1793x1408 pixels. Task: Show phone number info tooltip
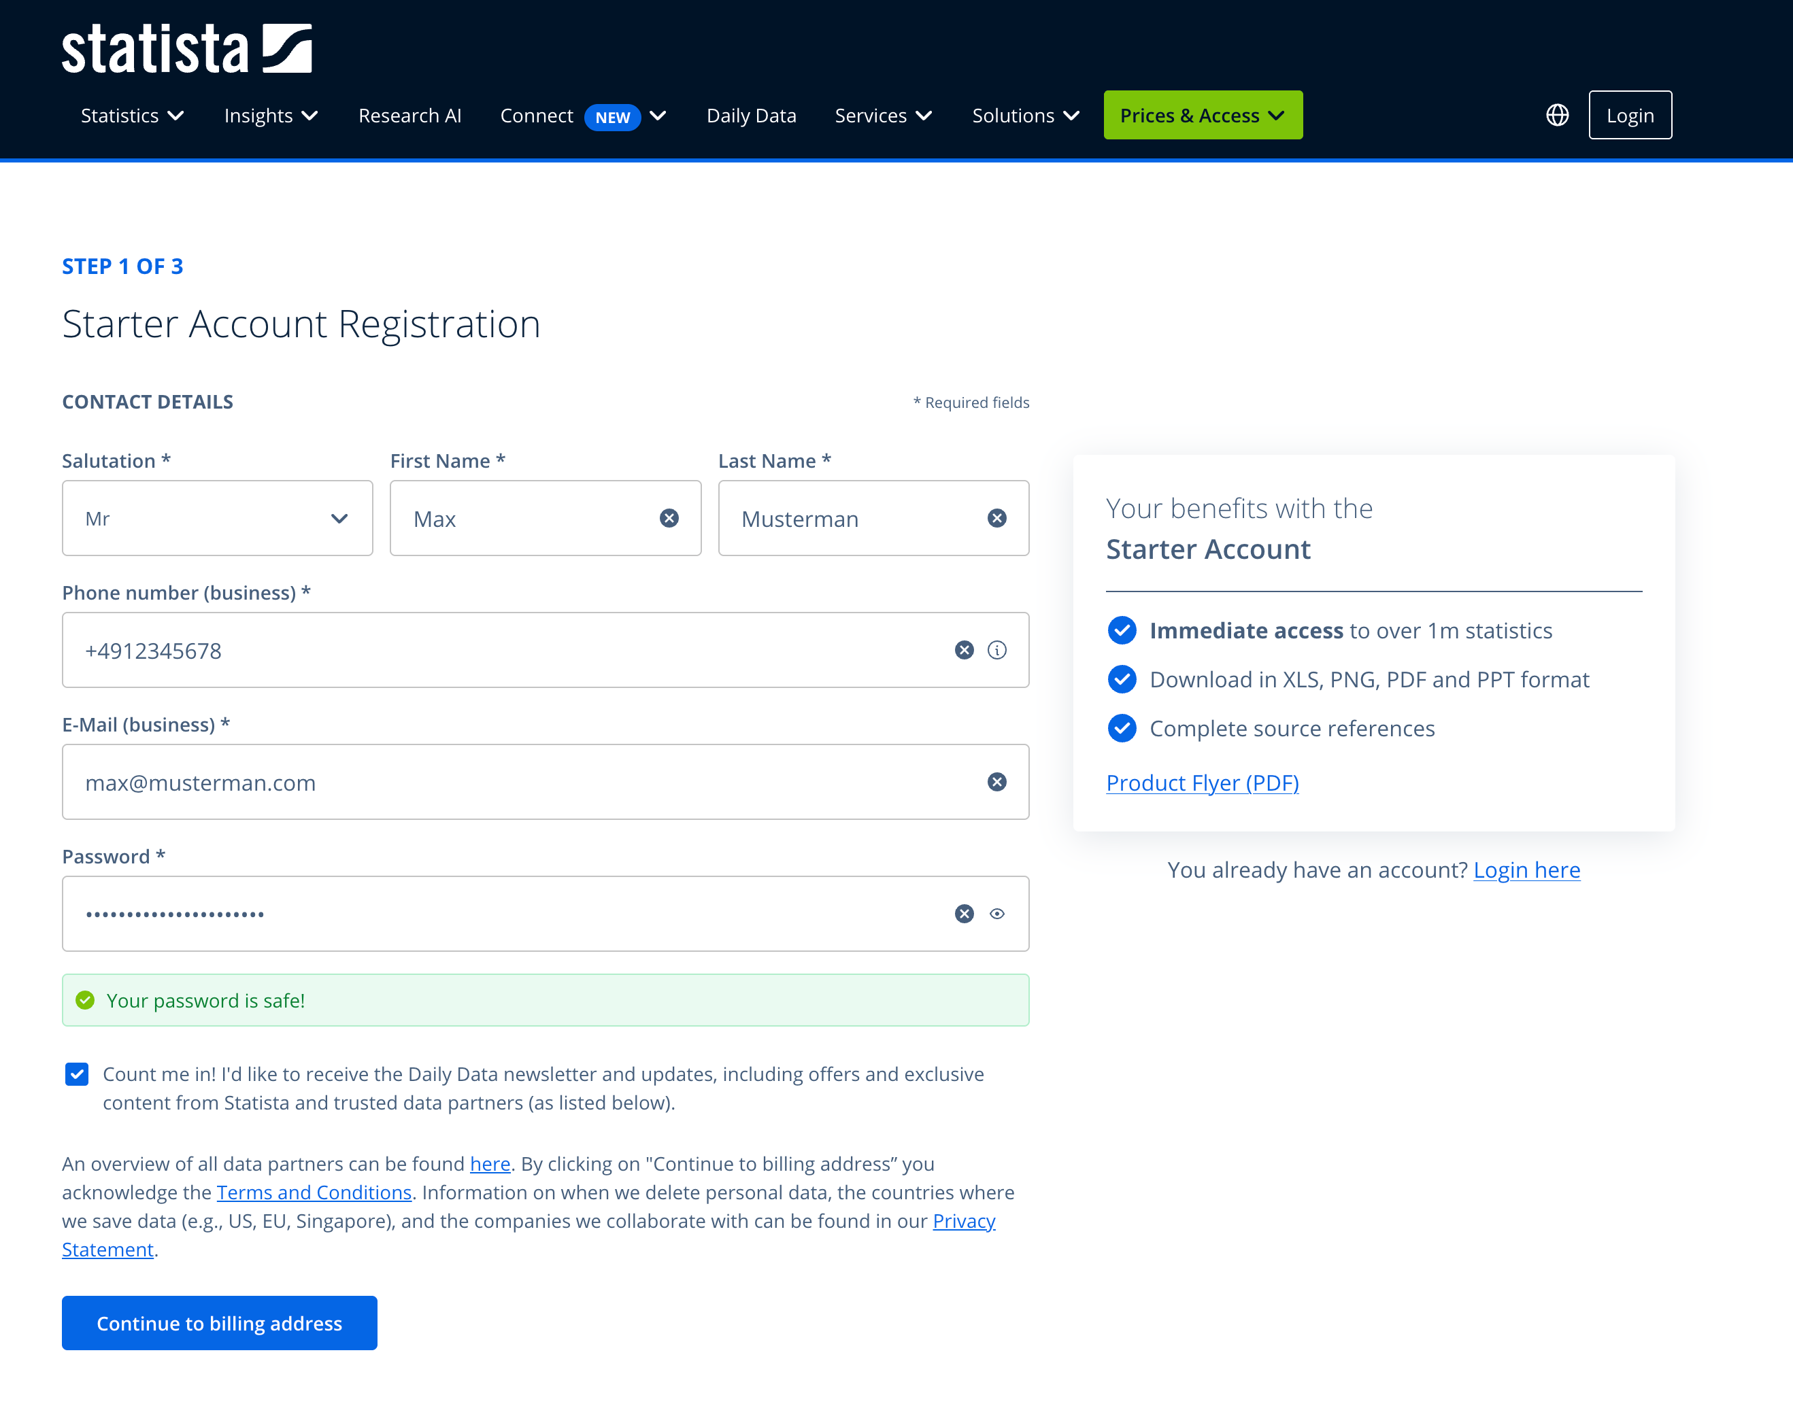click(996, 649)
